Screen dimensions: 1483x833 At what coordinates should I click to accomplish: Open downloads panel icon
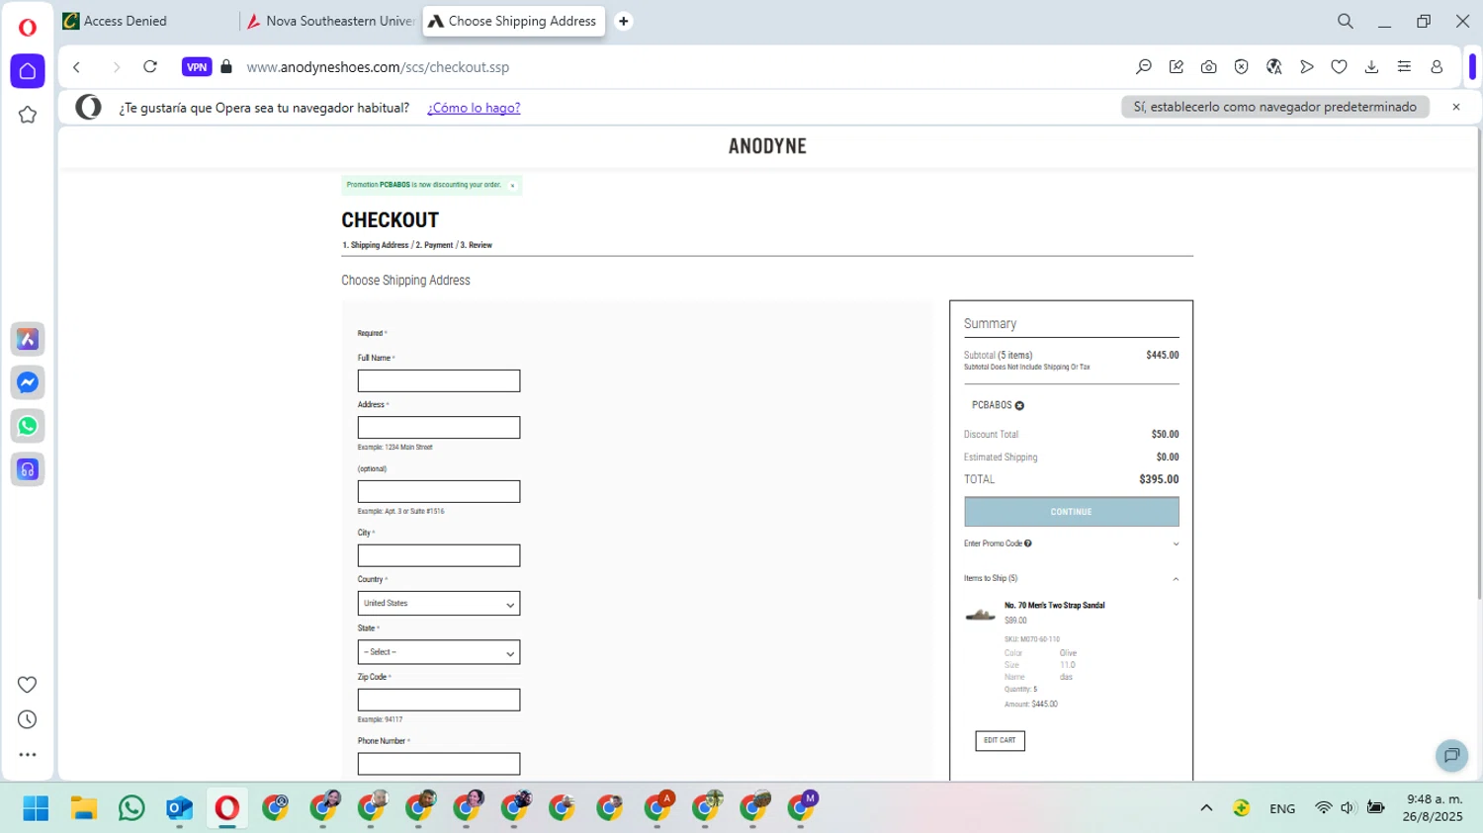pyautogui.click(x=1372, y=67)
